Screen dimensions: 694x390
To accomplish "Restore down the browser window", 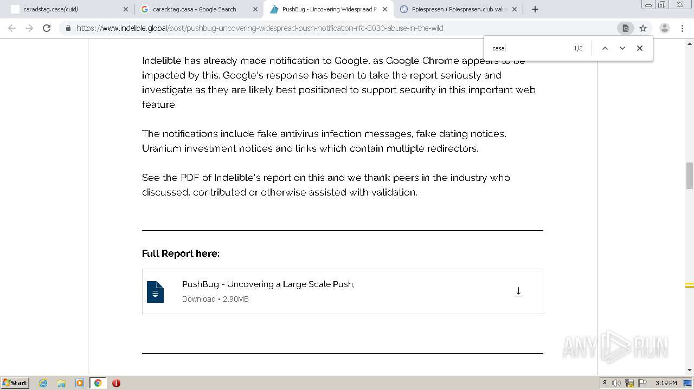I will tap(662, 5).
